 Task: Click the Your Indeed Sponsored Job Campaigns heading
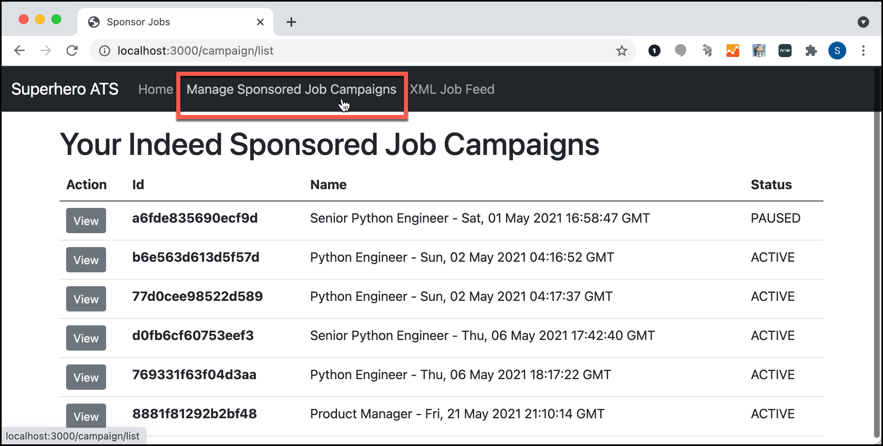coord(330,145)
